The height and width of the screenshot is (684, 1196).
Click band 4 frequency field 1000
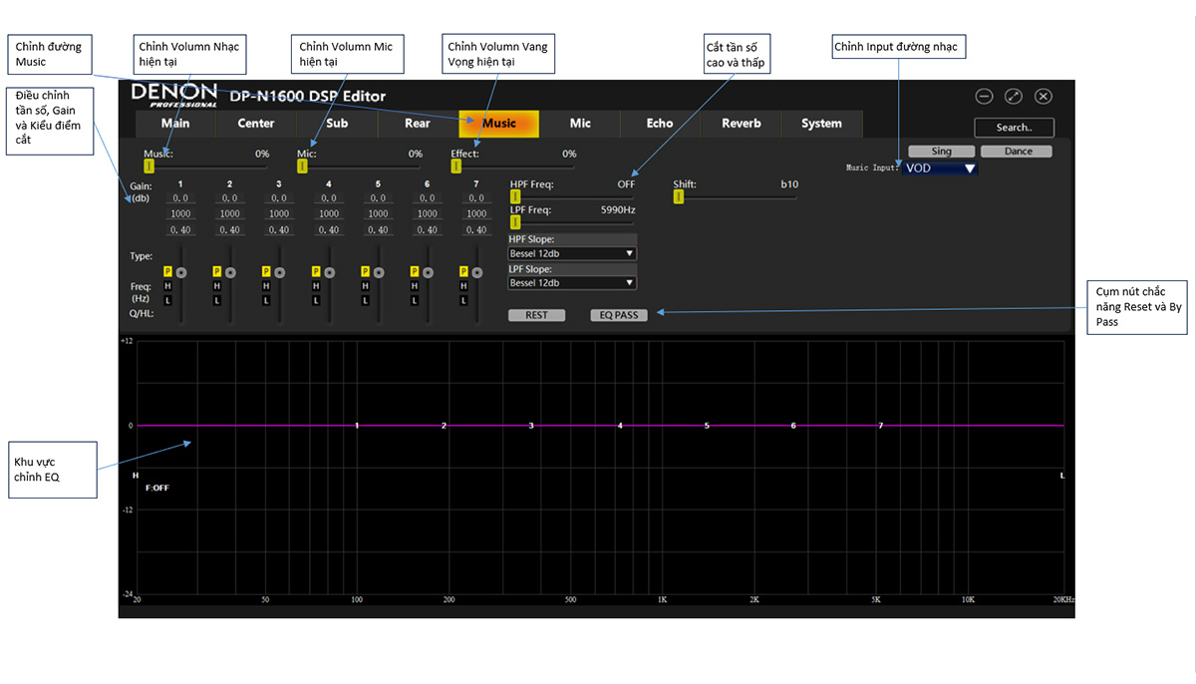point(329,213)
